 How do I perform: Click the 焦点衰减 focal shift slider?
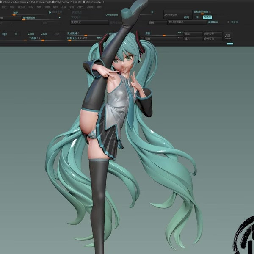[85, 34]
